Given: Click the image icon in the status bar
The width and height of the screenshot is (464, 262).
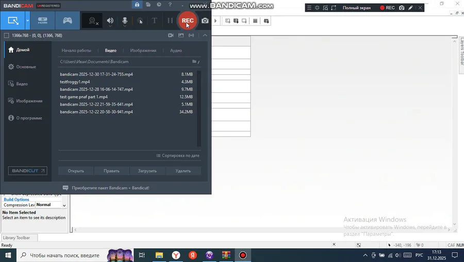Looking at the screenshot, I should 181,35.
